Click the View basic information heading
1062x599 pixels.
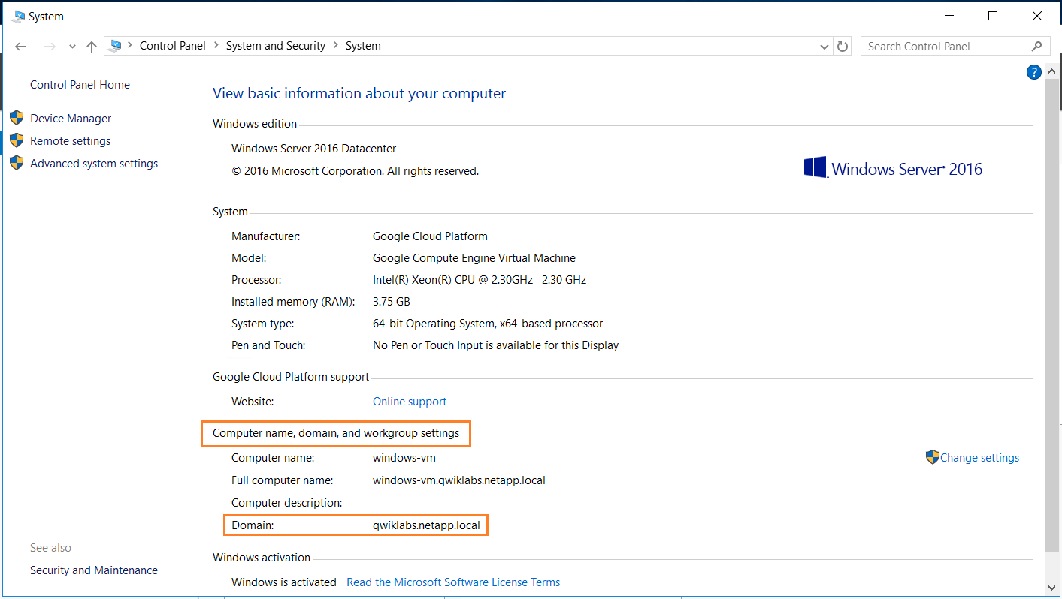[359, 93]
